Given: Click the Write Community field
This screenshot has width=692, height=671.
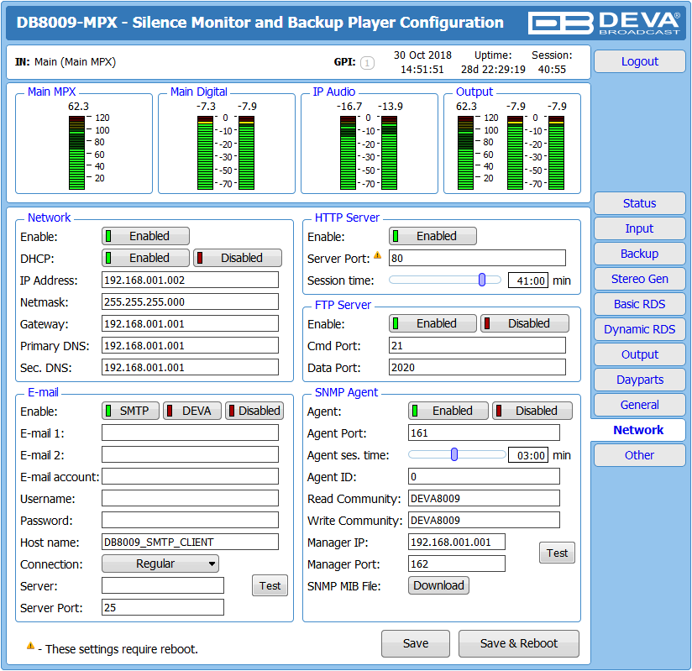Looking at the screenshot, I should pyautogui.click(x=484, y=521).
